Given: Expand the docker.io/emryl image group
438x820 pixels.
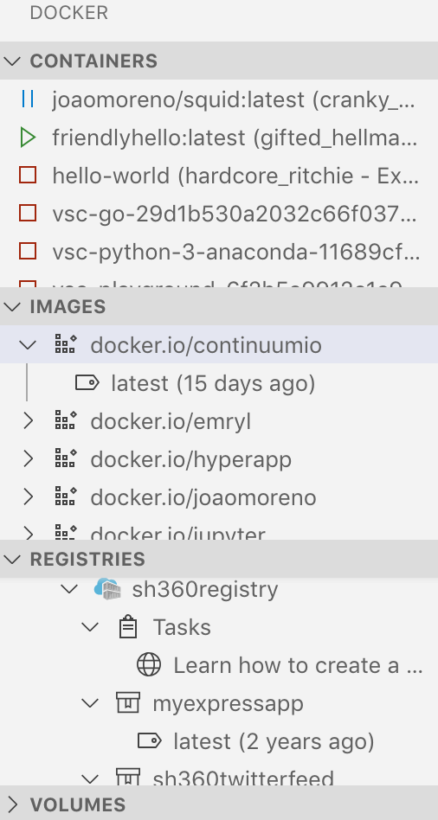Looking at the screenshot, I should click(28, 421).
